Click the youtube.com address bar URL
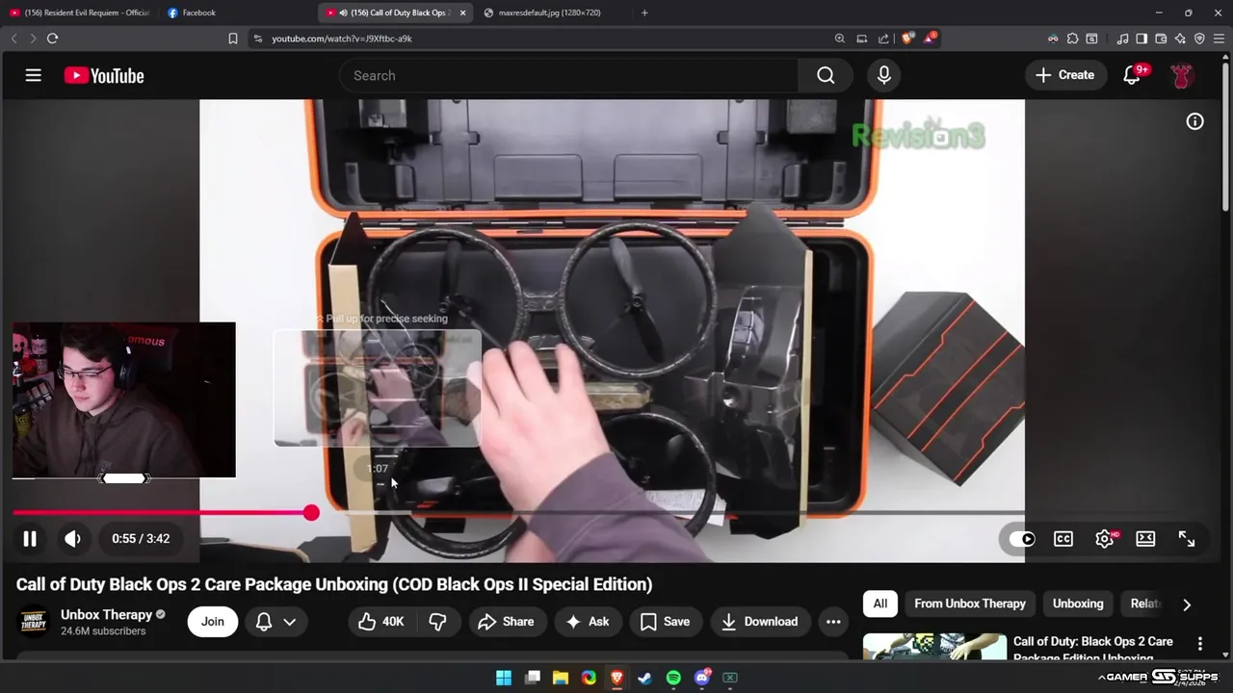1233x693 pixels. (x=342, y=38)
